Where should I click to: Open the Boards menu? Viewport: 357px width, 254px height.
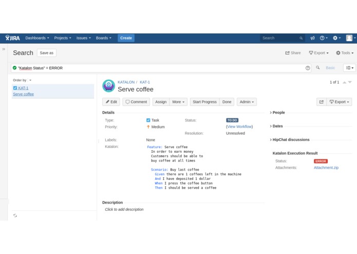pos(104,38)
